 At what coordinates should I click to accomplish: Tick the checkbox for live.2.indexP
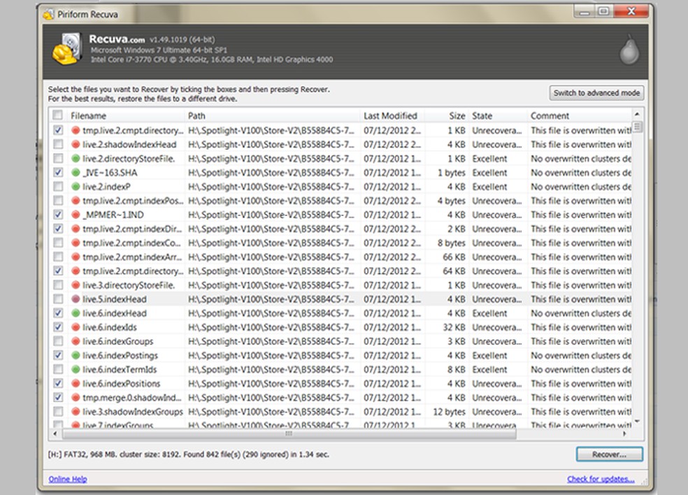pyautogui.click(x=57, y=187)
